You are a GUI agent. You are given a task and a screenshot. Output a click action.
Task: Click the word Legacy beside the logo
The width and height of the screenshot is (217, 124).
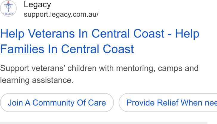tap(37, 5)
